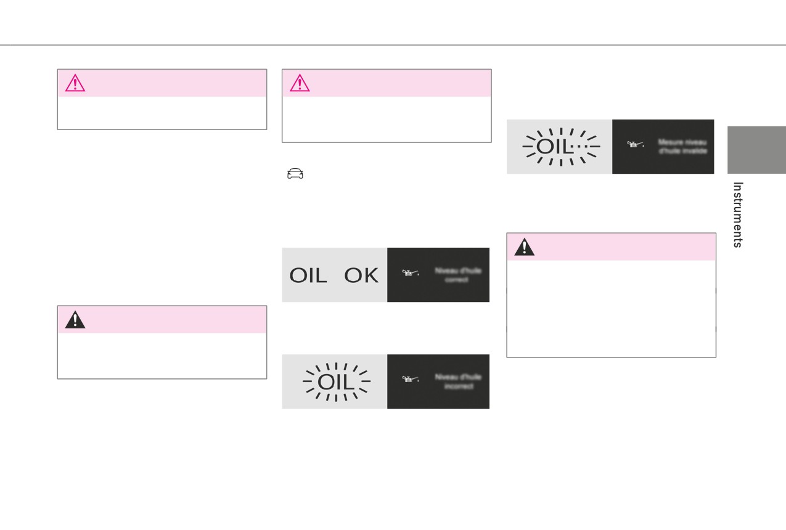Click the pink header bar of the right column warning box
Viewport: 786px width, 530px height.
[x=611, y=247]
